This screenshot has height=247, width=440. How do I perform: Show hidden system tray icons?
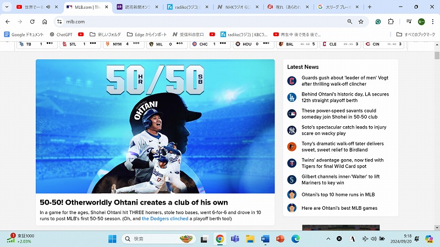(328, 239)
